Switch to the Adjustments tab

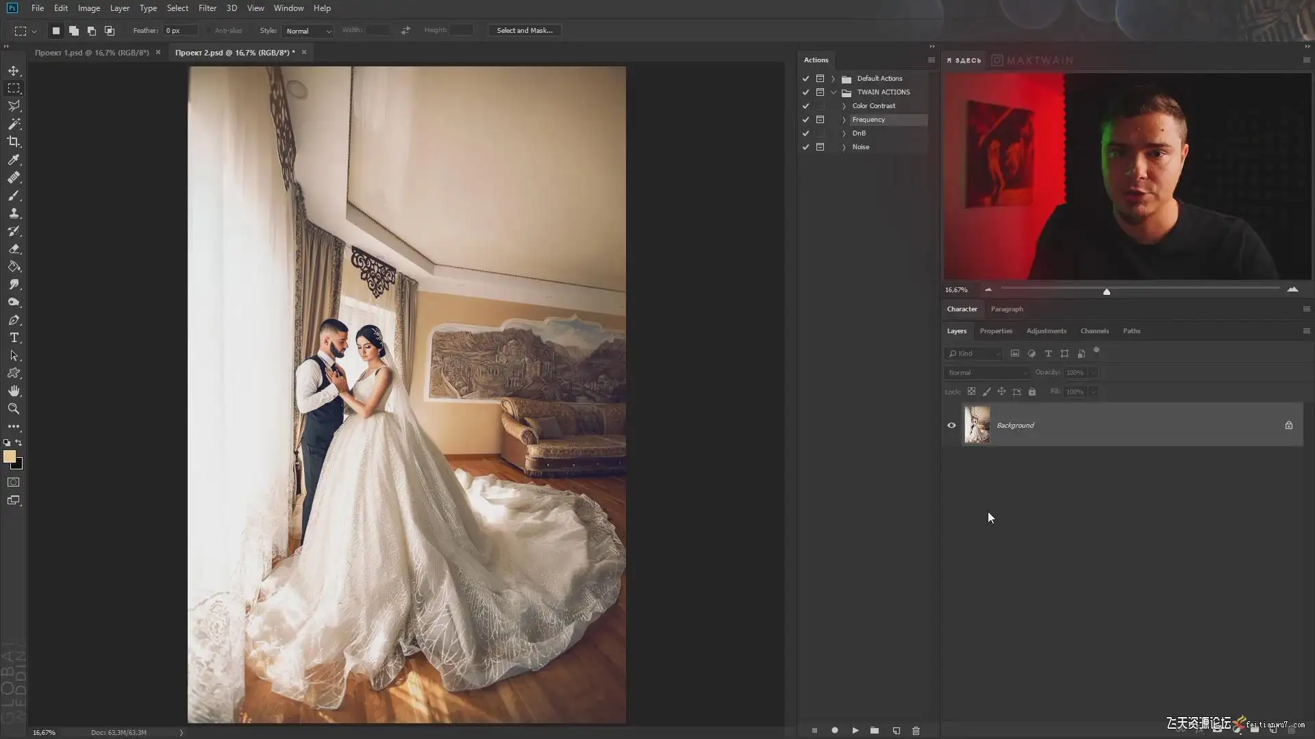click(1046, 331)
